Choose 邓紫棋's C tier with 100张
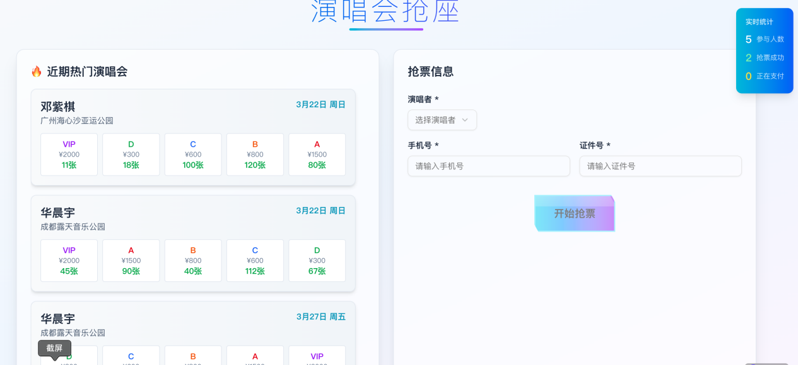 (193, 154)
